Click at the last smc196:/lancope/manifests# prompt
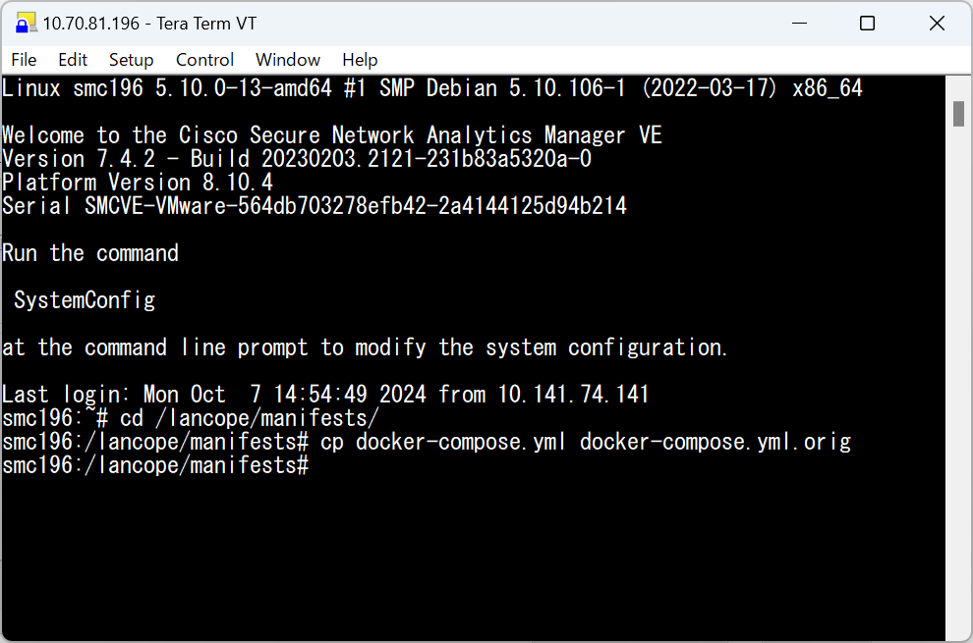This screenshot has height=643, width=973. pyautogui.click(x=155, y=465)
